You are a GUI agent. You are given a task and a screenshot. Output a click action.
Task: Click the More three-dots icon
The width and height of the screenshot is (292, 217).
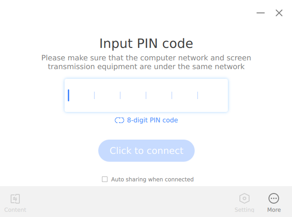tap(274, 199)
